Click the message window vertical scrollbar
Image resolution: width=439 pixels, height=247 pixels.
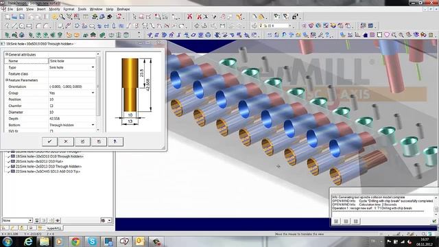(x=436, y=207)
